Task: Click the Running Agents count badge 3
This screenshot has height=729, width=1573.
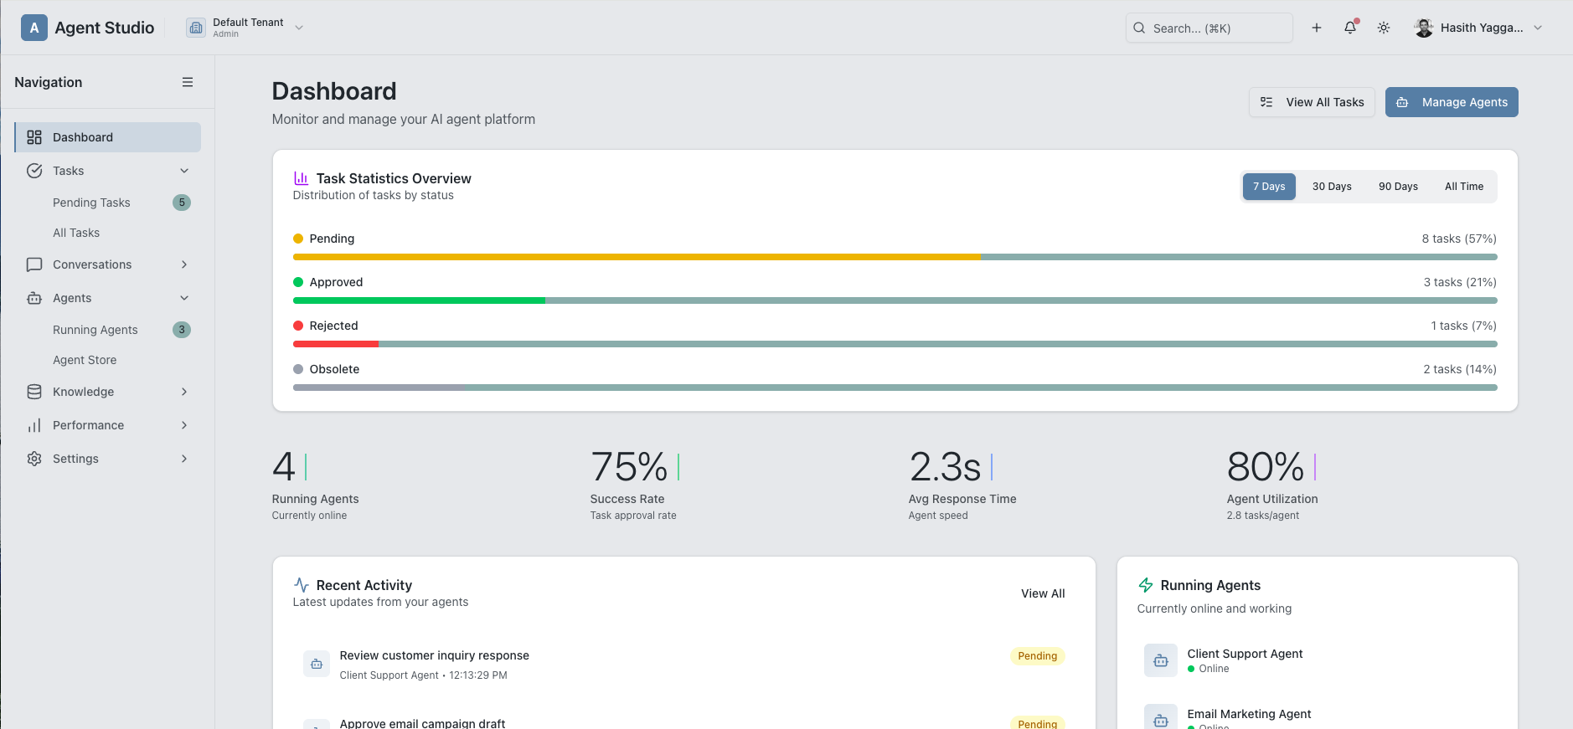Action: (182, 330)
